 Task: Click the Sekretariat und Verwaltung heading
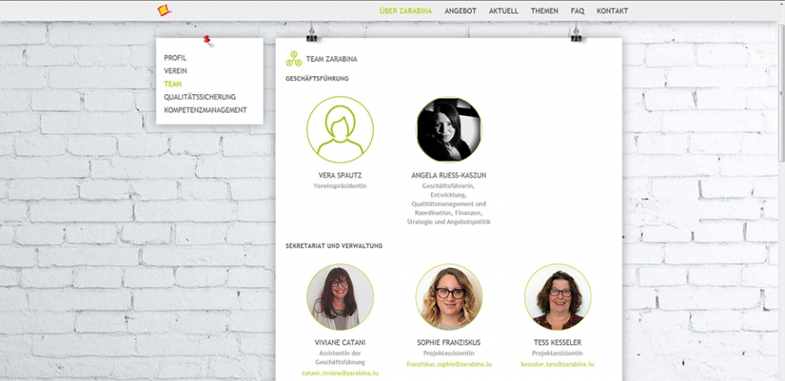[334, 246]
